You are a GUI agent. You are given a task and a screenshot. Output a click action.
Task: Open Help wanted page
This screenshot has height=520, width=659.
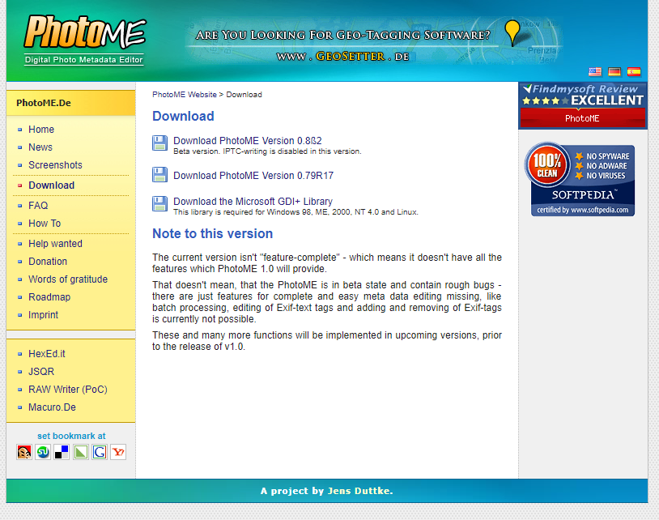pos(56,243)
